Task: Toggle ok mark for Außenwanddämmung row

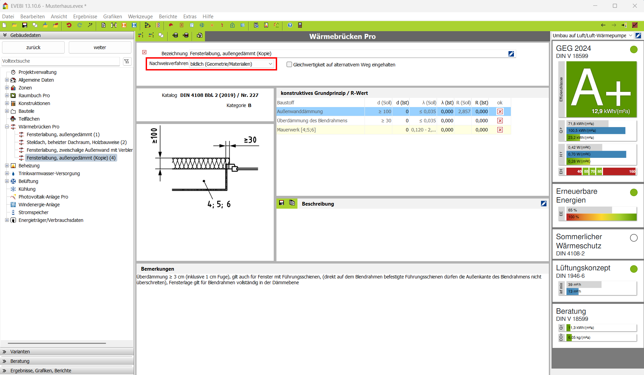Action: click(x=500, y=111)
